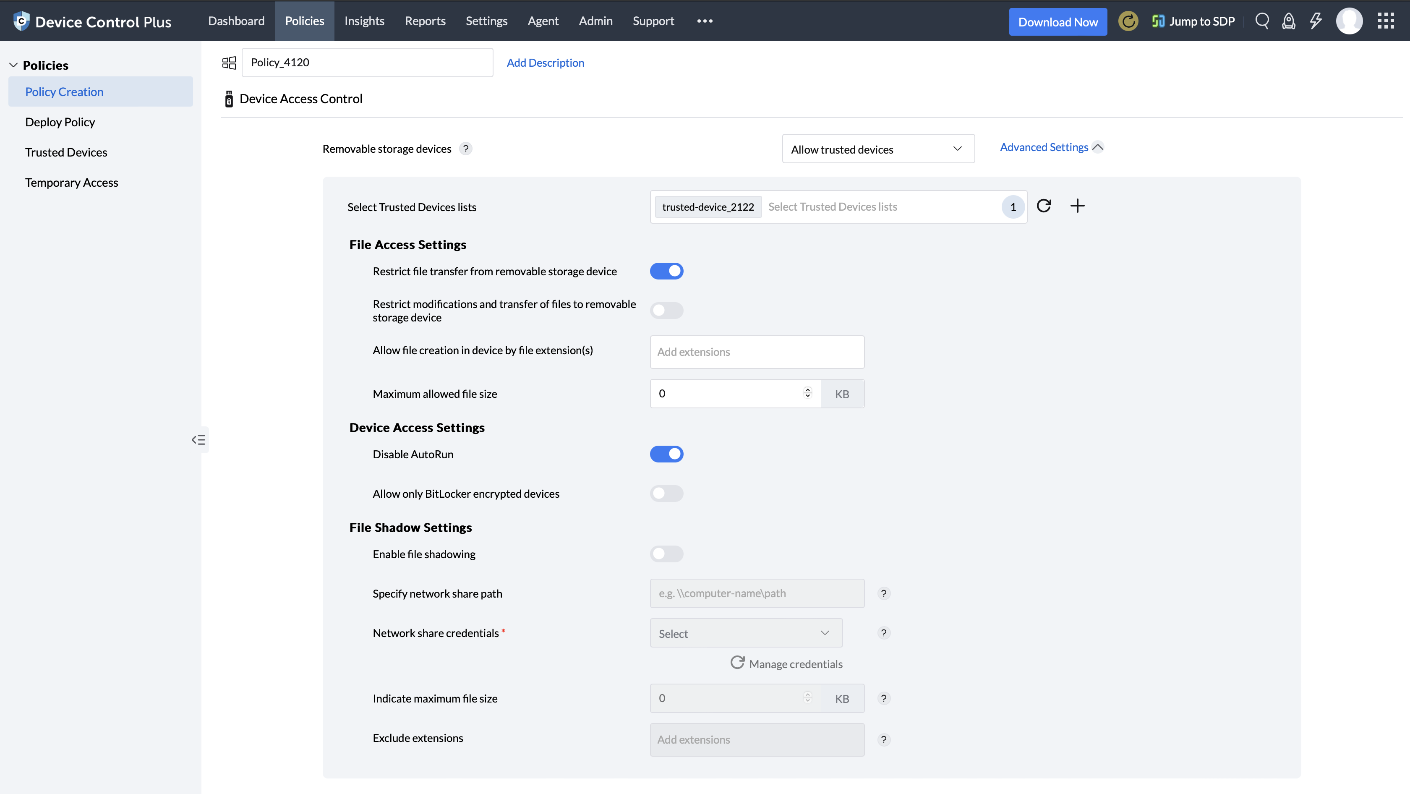1410x794 pixels.
Task: Click the Add Description link
Action: click(x=545, y=63)
